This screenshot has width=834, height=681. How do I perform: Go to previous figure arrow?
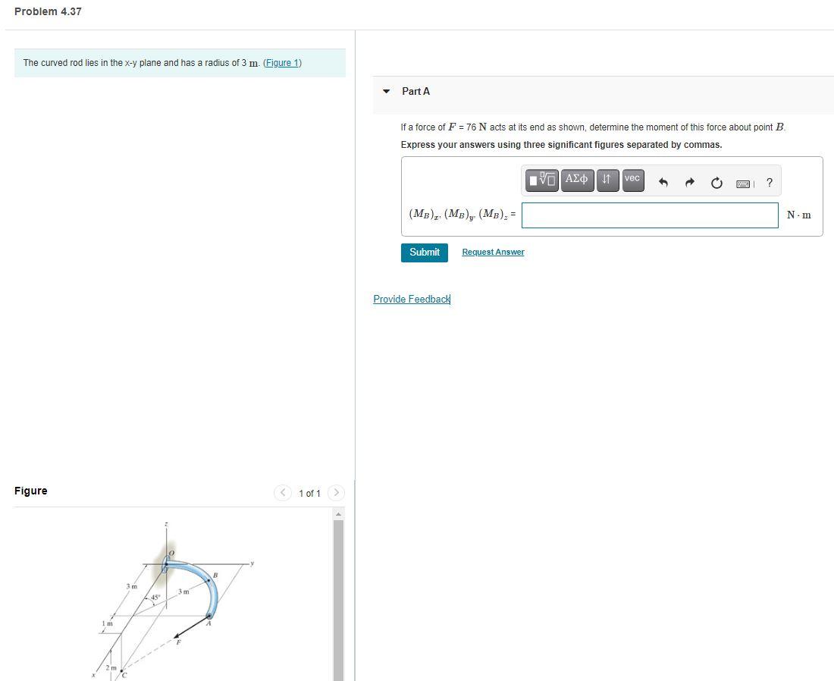283,493
